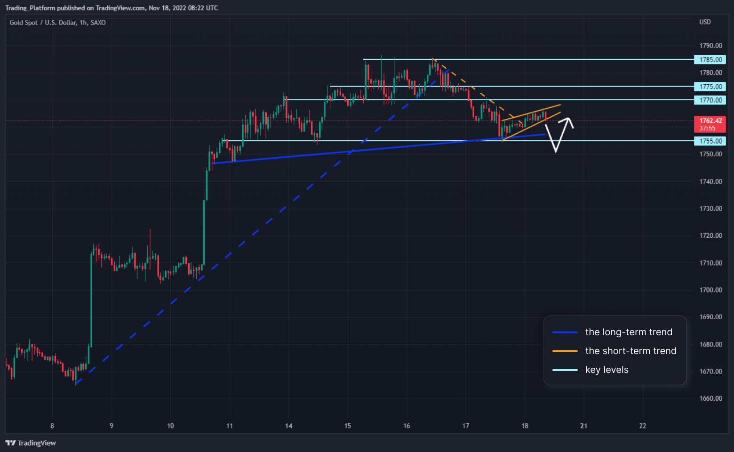
Task: Click date label 15 on time axis
Action: [x=348, y=426]
